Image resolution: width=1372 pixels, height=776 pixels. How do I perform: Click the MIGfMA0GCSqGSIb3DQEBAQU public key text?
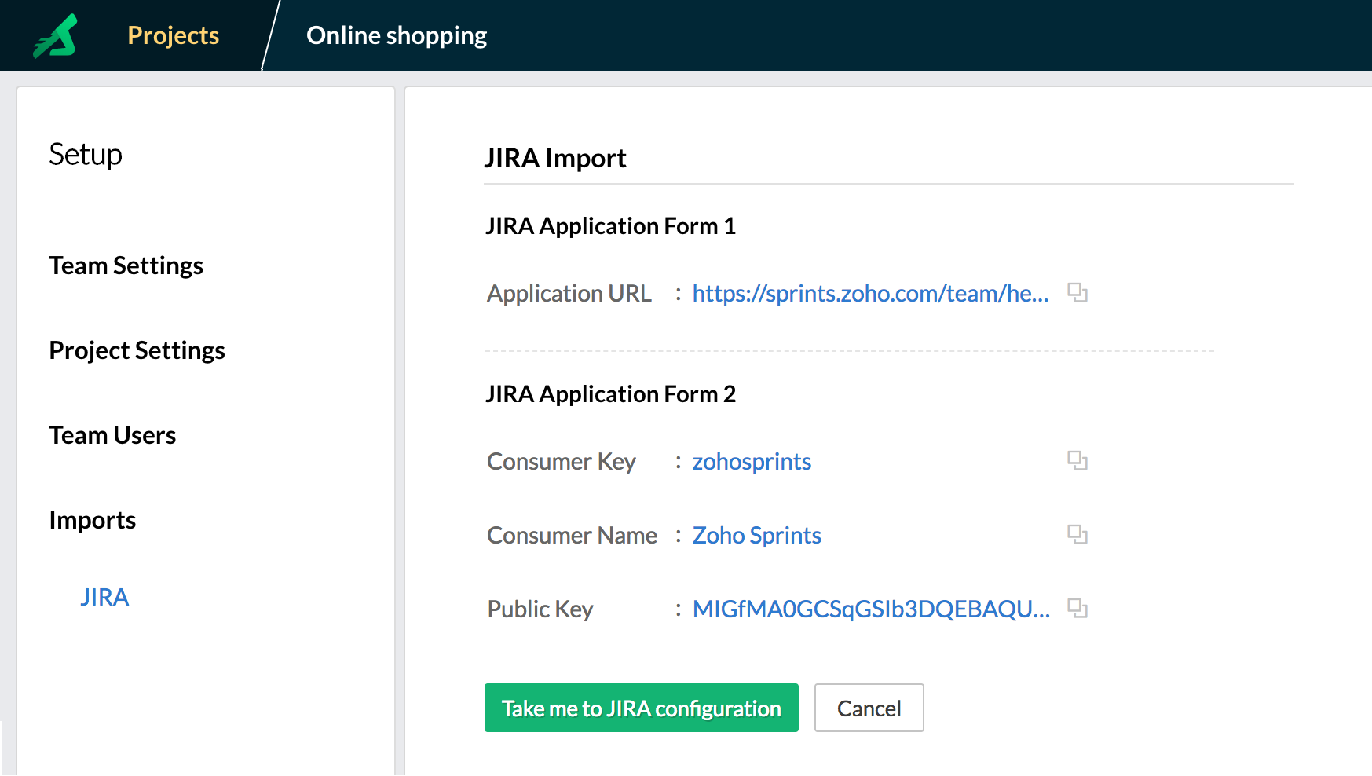pyautogui.click(x=871, y=609)
